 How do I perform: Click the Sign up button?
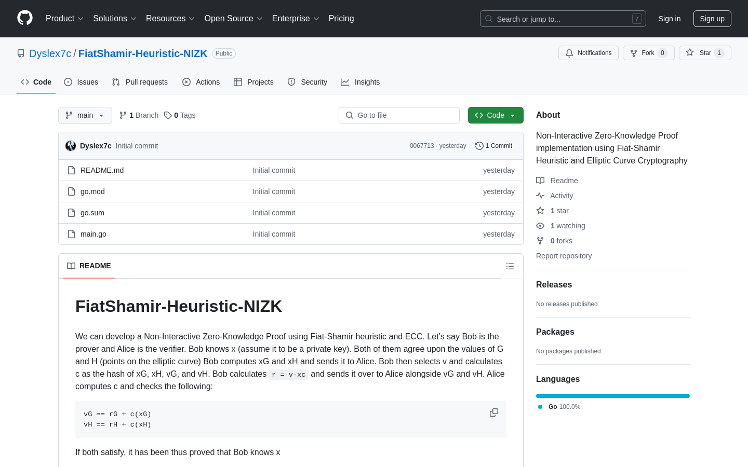712,19
